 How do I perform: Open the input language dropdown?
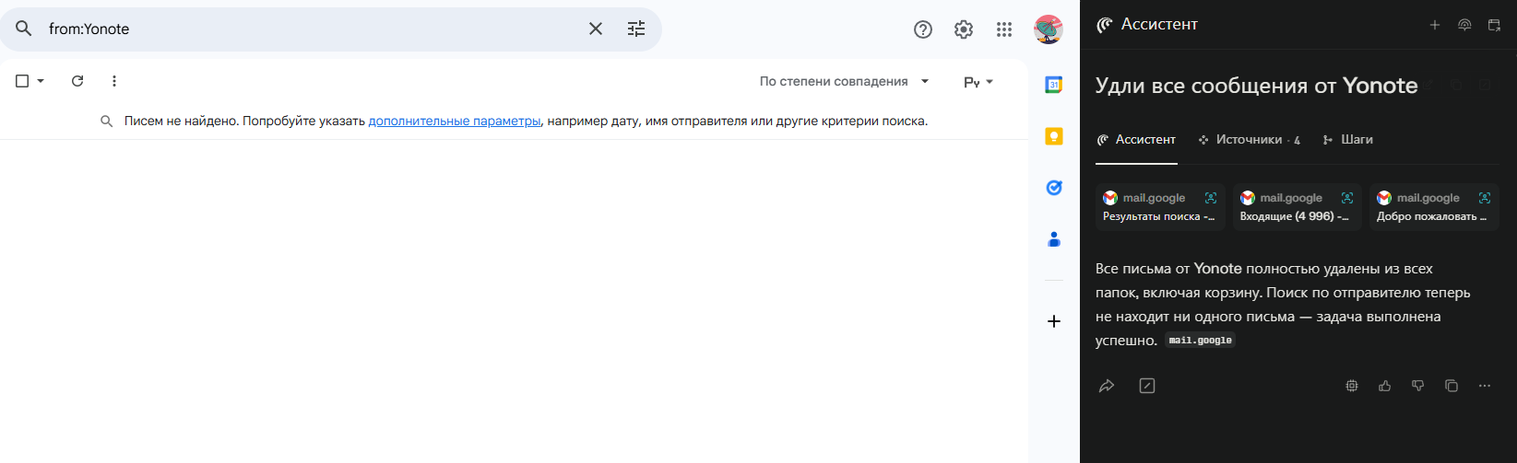pyautogui.click(x=978, y=82)
